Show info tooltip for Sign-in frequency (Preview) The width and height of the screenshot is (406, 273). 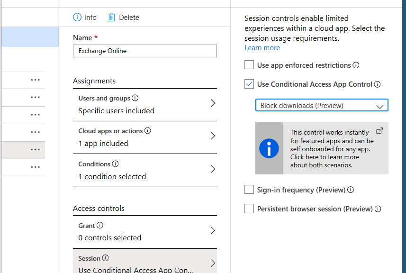(351, 190)
